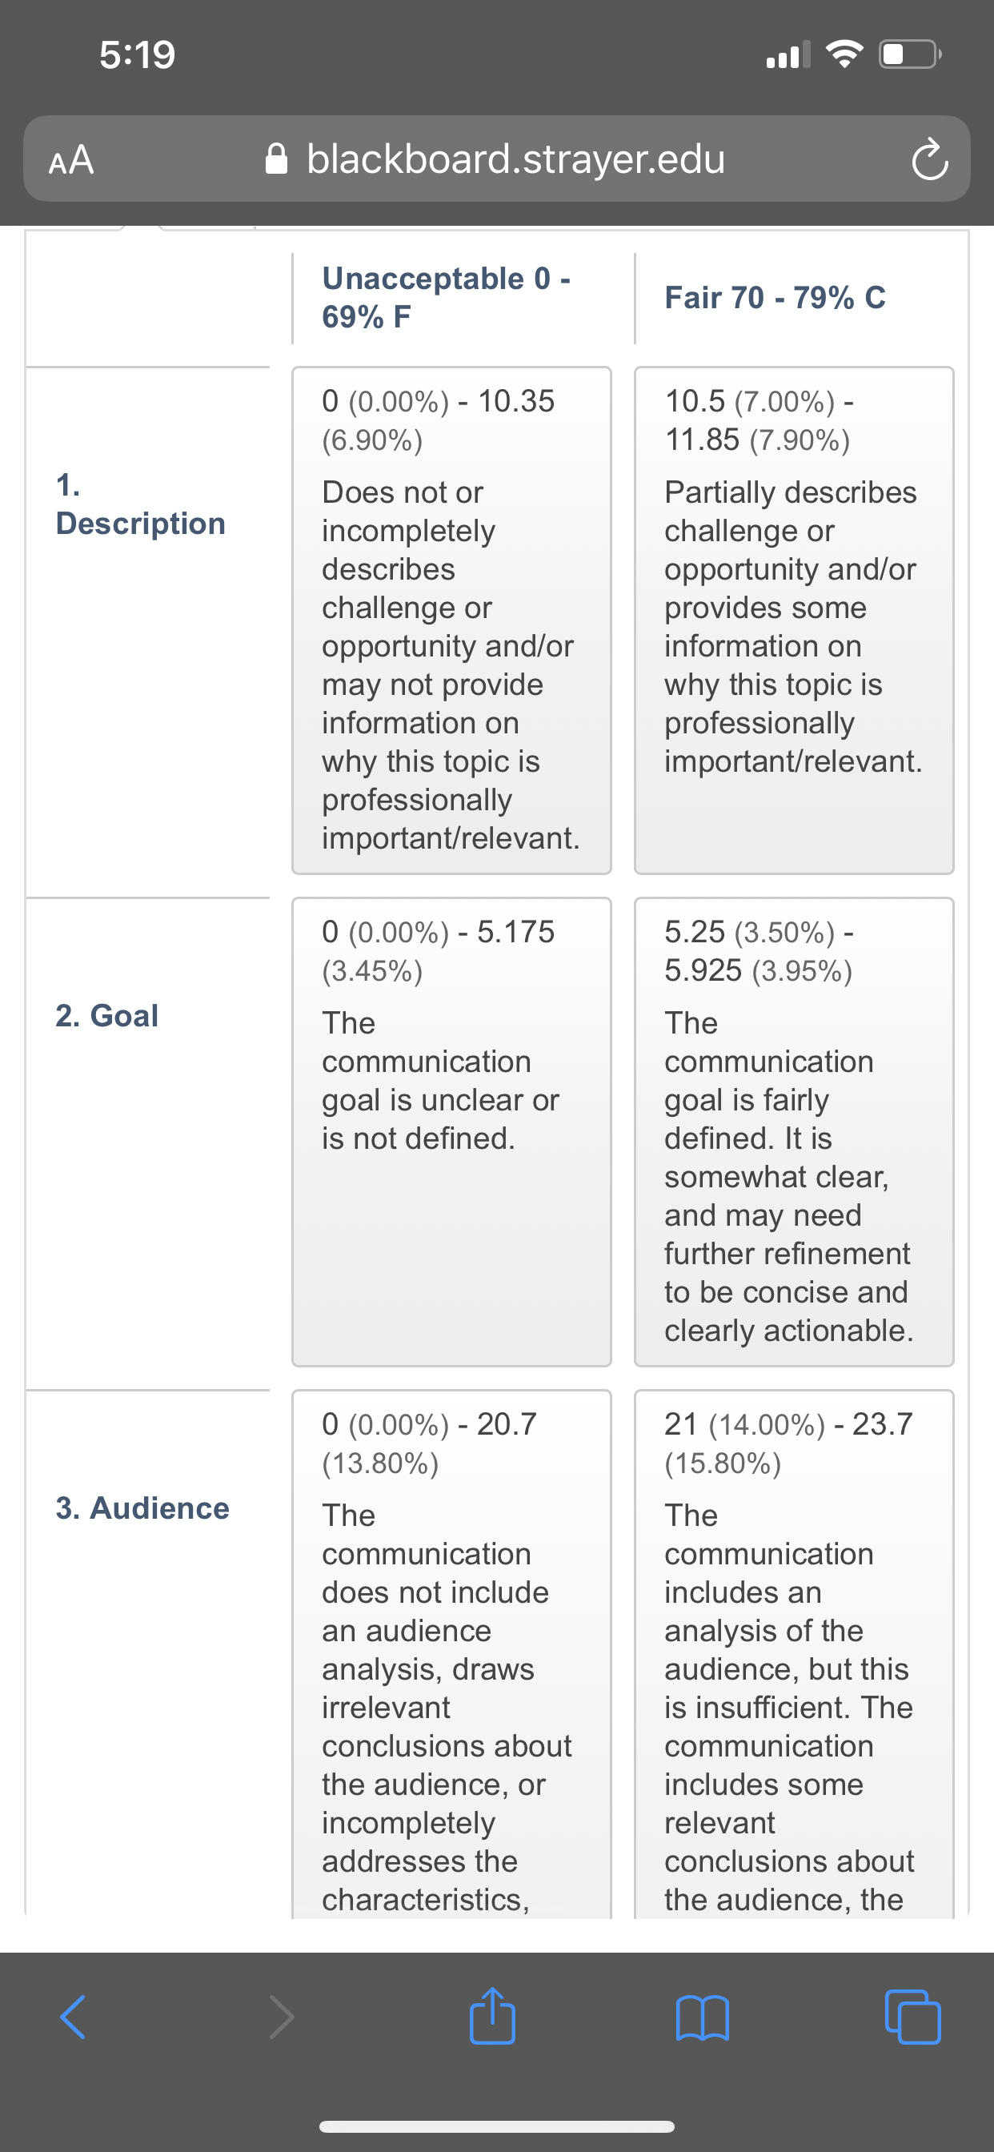Viewport: 994px width, 2152px height.
Task: Select the Audience Fair rubric cell
Action: coord(794,1654)
